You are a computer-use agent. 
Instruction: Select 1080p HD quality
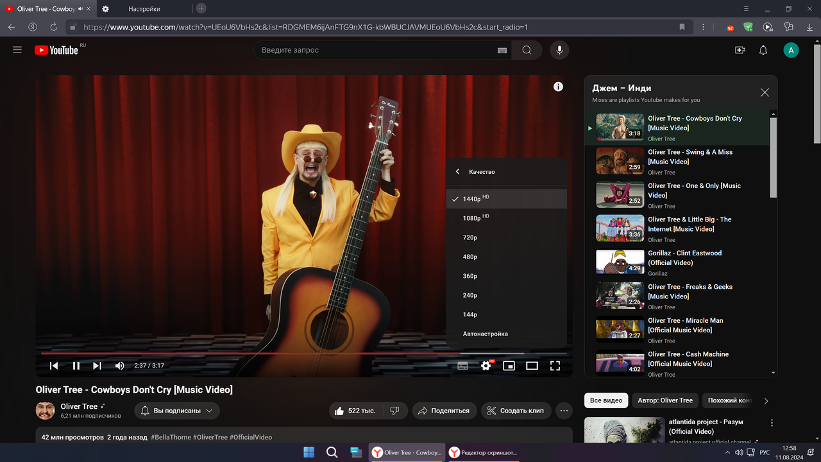pos(507,218)
